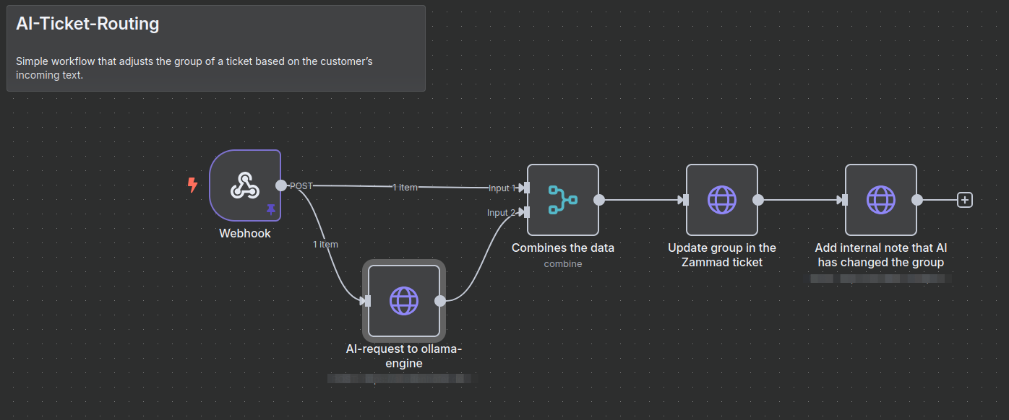Click the POST output label on the Webhook

pos(301,185)
